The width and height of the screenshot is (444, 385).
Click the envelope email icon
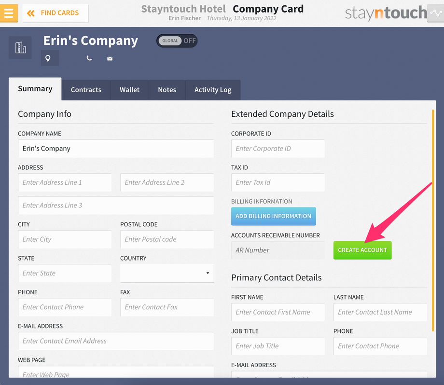(110, 58)
